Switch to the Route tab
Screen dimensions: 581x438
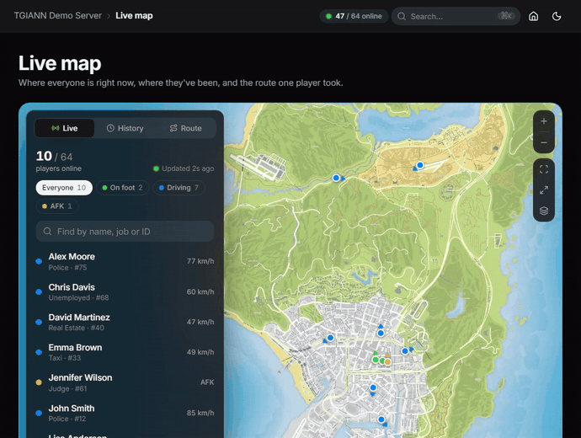coord(185,128)
